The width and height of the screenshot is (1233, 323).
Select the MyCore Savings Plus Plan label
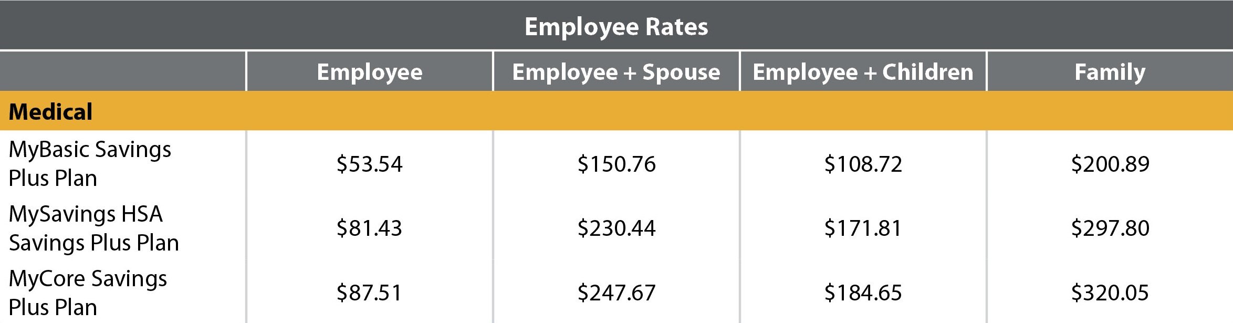click(x=88, y=293)
